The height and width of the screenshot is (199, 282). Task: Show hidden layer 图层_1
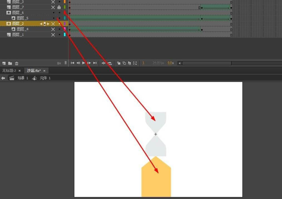click(53, 35)
